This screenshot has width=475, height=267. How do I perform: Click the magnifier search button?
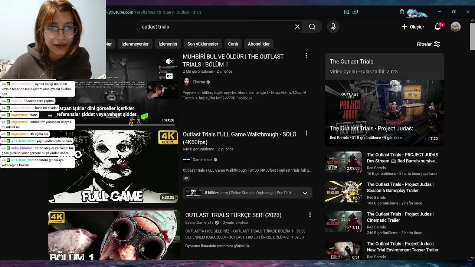click(x=312, y=27)
